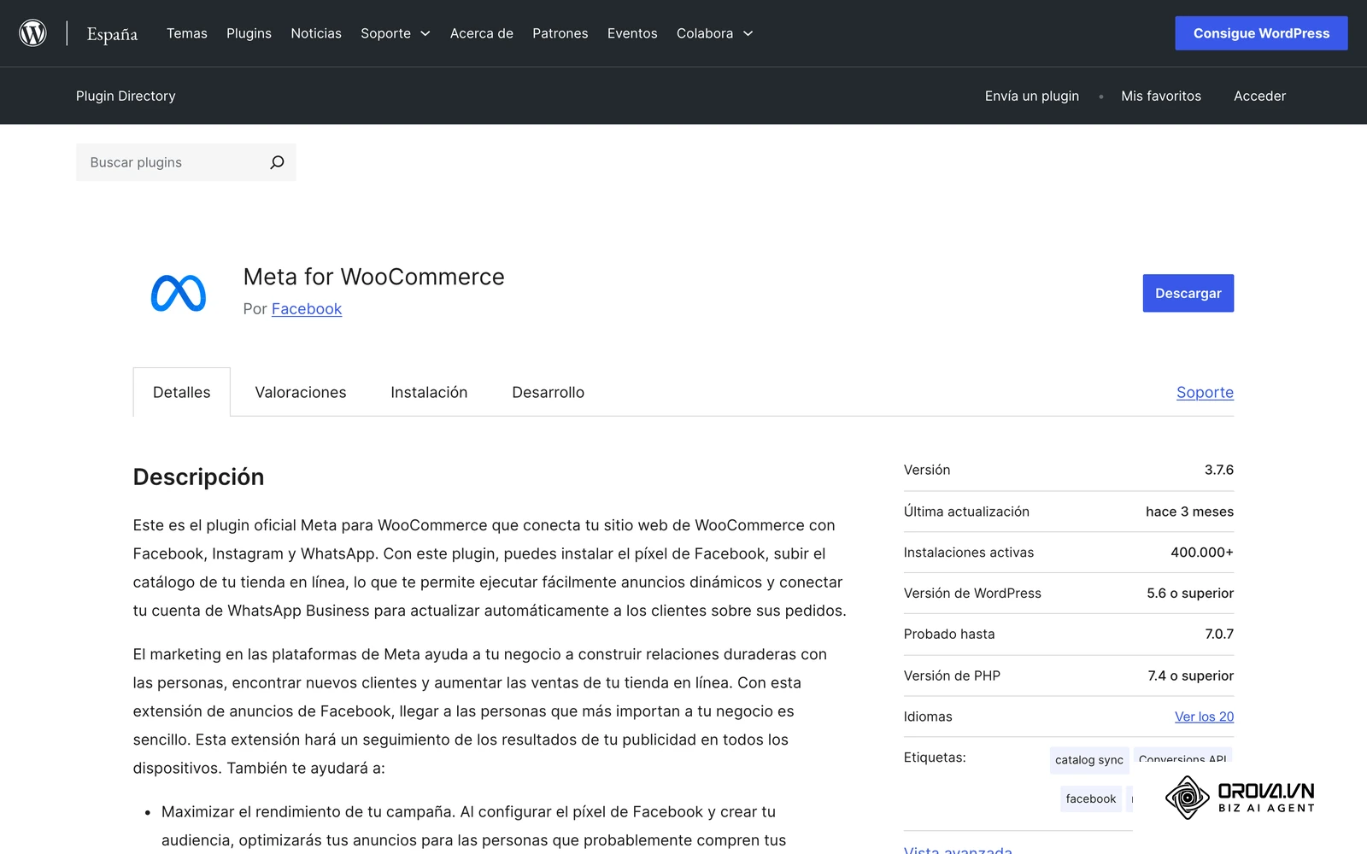1367x854 pixels.
Task: Click the Meta infinity plugin logo
Action: (179, 293)
